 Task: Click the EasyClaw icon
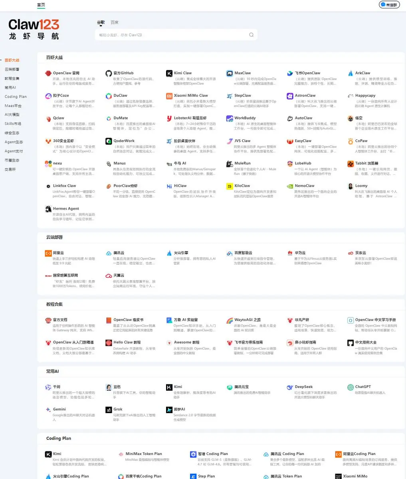pos(290,141)
